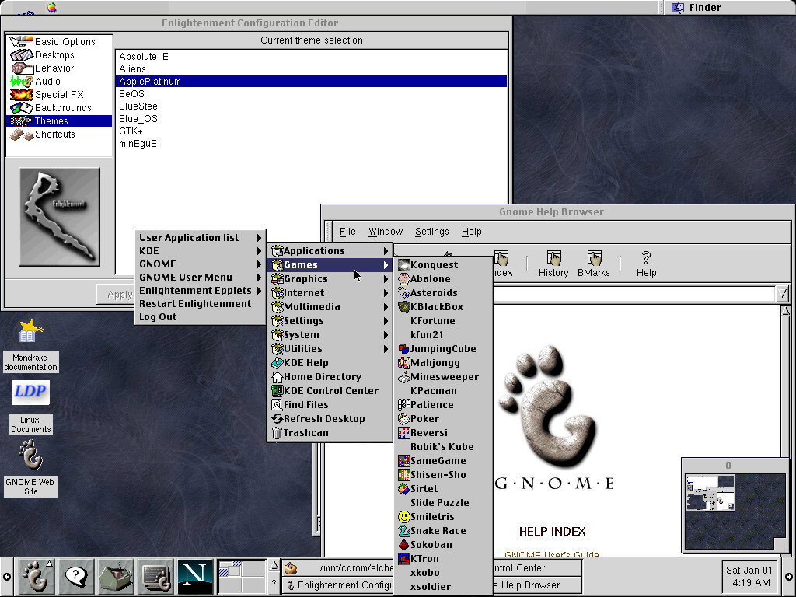Choose Minesweeper in the Games submenu
Viewport: 796px width, 597px height.
pyautogui.click(x=444, y=377)
